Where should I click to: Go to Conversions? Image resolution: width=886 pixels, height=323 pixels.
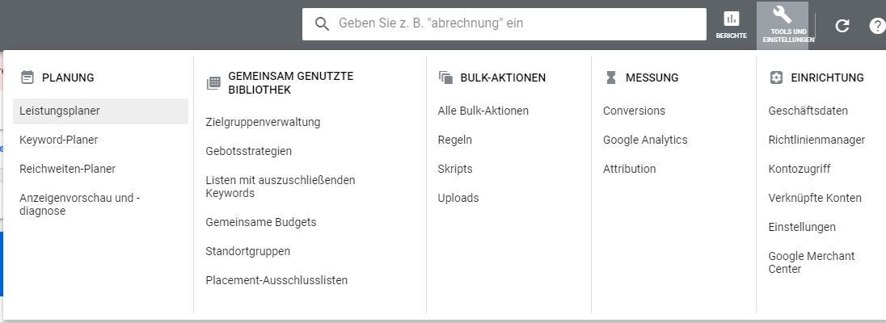point(634,111)
